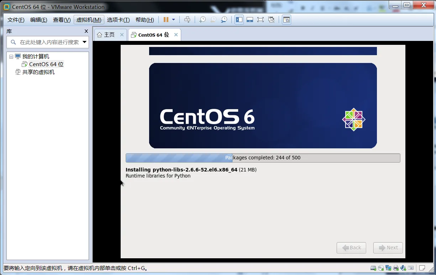The width and height of the screenshot is (436, 275).
Task: Open the 查看(V) menu
Action: click(x=62, y=20)
